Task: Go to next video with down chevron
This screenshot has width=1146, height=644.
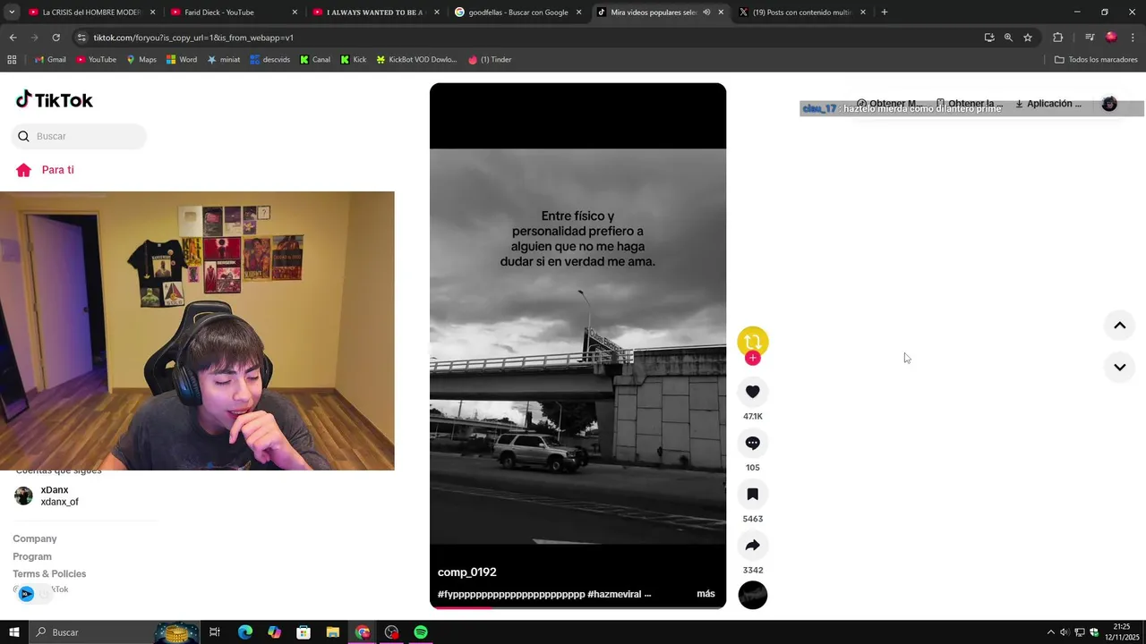Action: pyautogui.click(x=1119, y=367)
